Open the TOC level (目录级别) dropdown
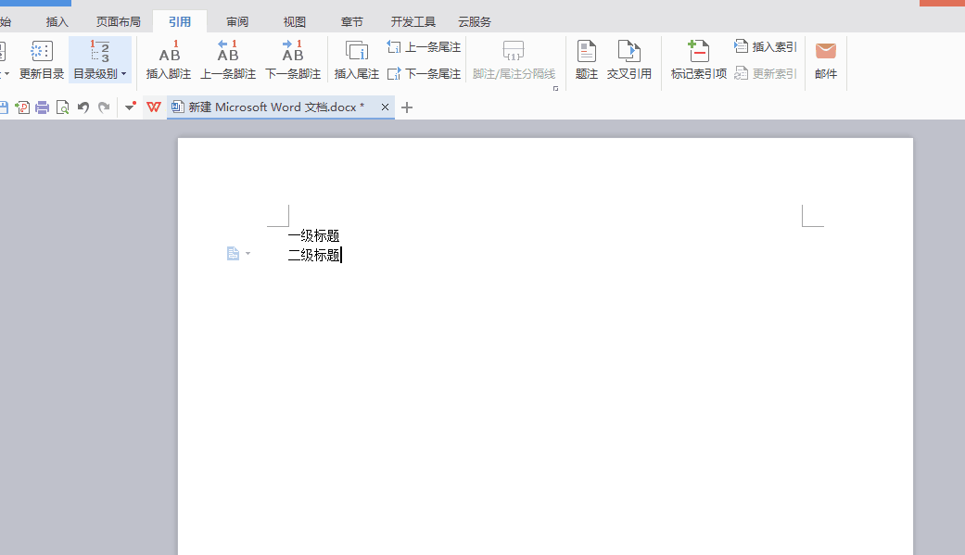The image size is (965, 555). (x=100, y=59)
